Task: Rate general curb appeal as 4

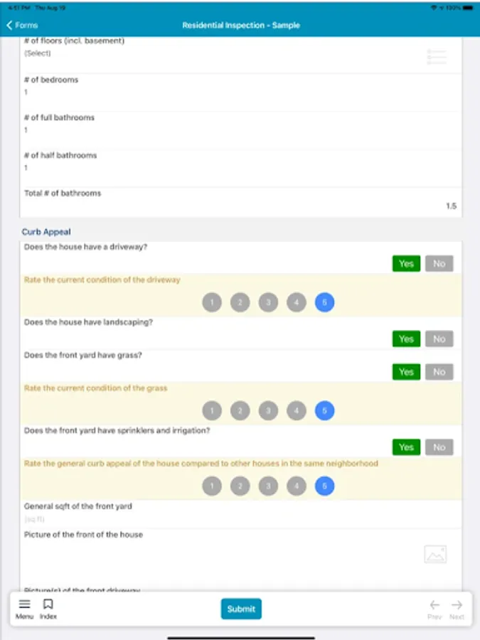Action: point(297,486)
